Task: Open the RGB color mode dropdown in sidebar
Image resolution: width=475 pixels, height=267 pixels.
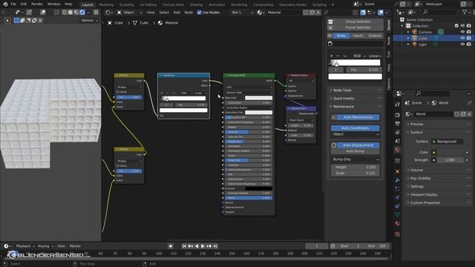Action: point(359,56)
